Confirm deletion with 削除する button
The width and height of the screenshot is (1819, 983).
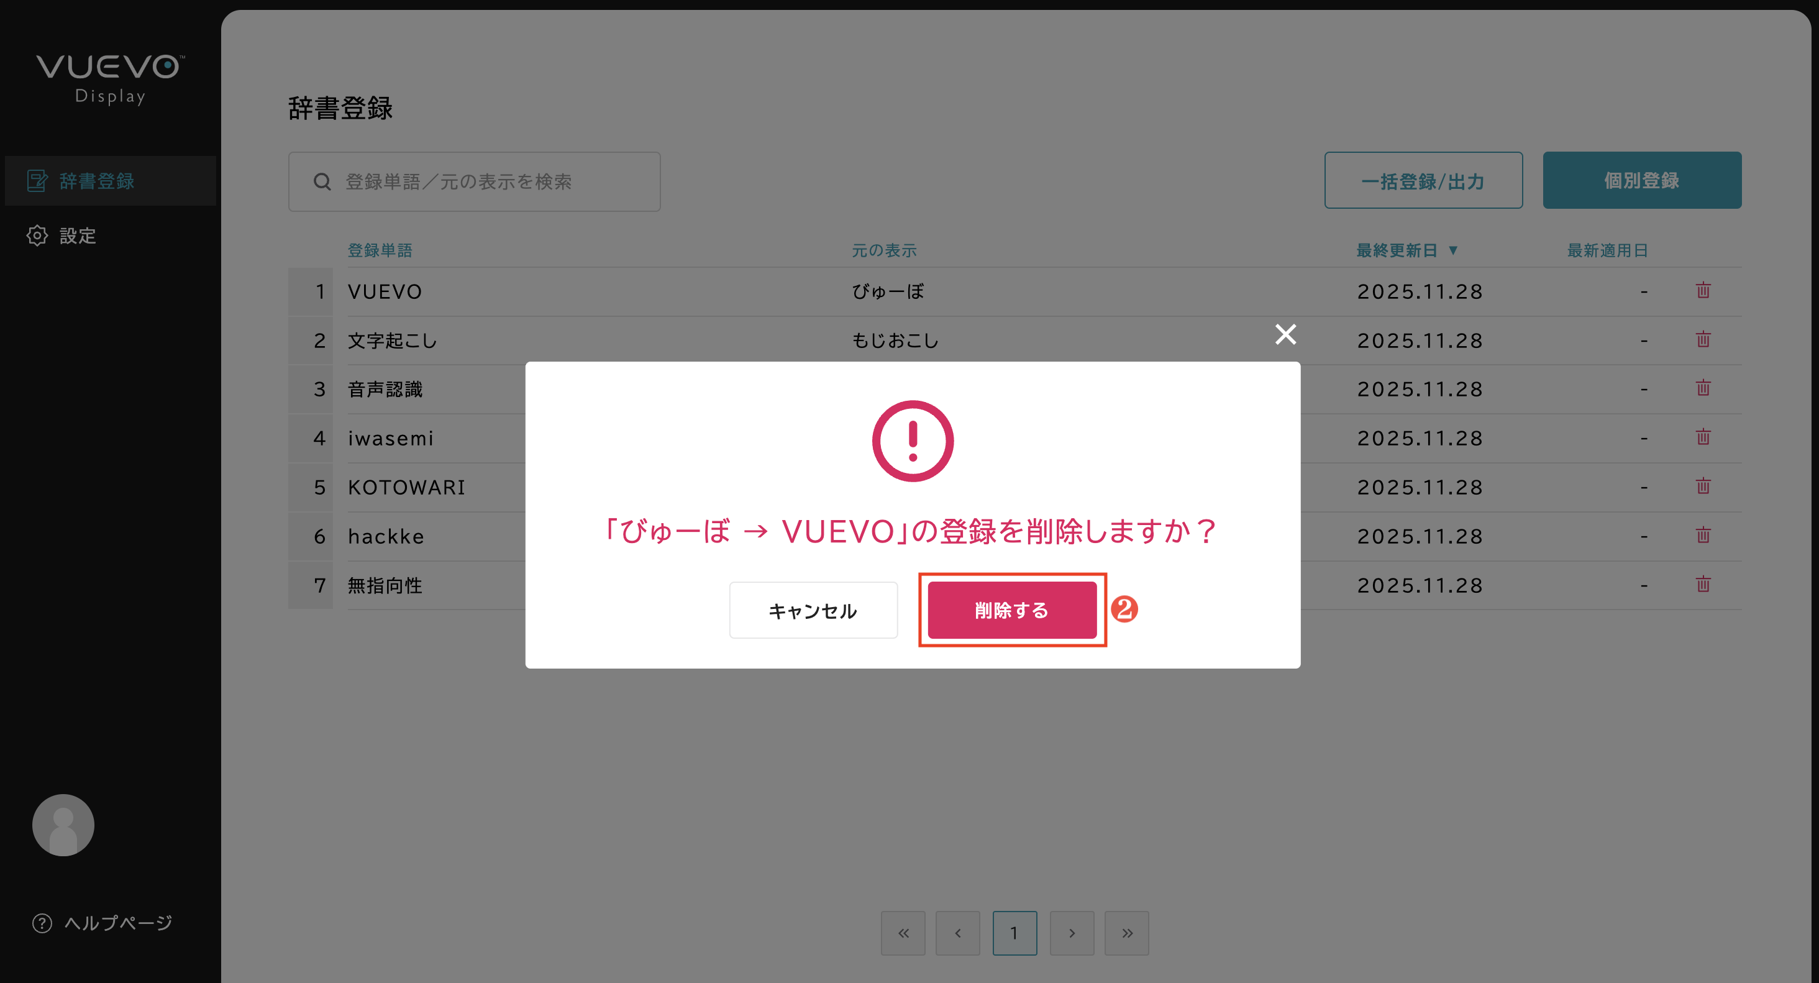pos(1012,610)
